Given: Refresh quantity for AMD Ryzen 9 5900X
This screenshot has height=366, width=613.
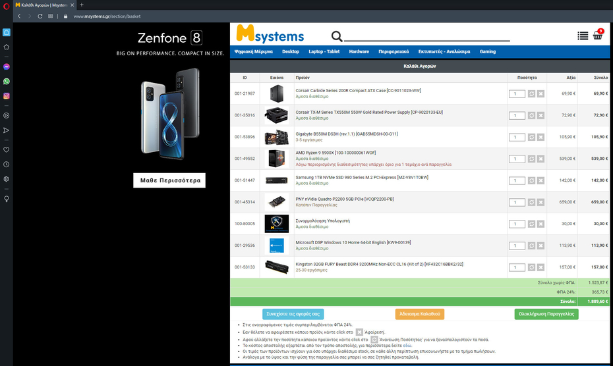Looking at the screenshot, I should 531,159.
